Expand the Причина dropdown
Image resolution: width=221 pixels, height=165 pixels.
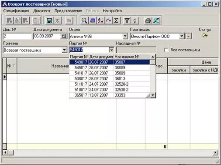click(64, 50)
